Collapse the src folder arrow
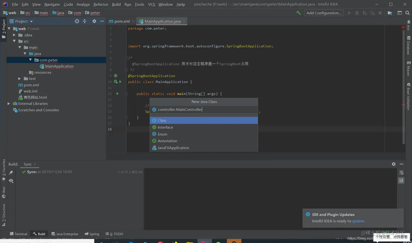The width and height of the screenshot is (412, 243). [x=14, y=41]
